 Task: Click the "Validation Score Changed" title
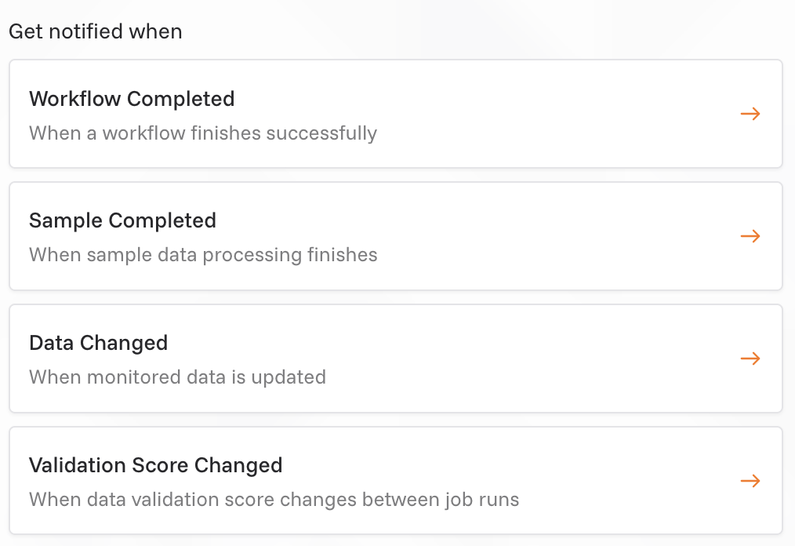tap(155, 465)
